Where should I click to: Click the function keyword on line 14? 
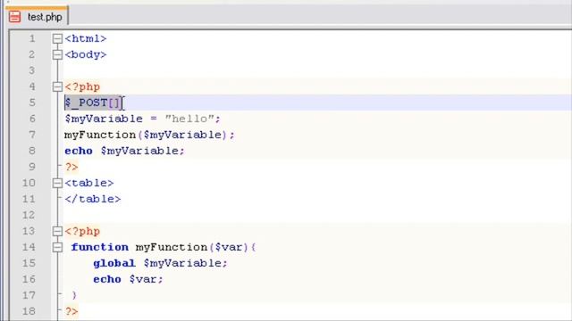click(99, 247)
